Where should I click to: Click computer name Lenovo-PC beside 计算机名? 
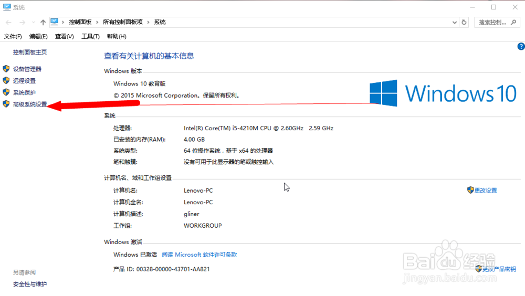[198, 191]
